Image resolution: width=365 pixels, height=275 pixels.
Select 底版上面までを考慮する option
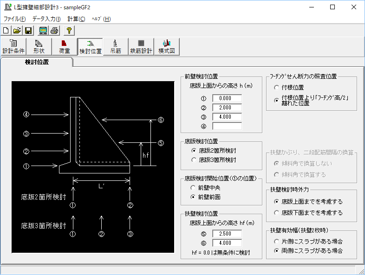coord(276,202)
